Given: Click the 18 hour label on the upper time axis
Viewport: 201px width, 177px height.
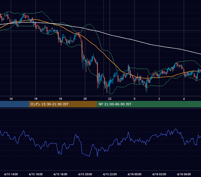Looking at the screenshot, I should [x=60, y=99].
